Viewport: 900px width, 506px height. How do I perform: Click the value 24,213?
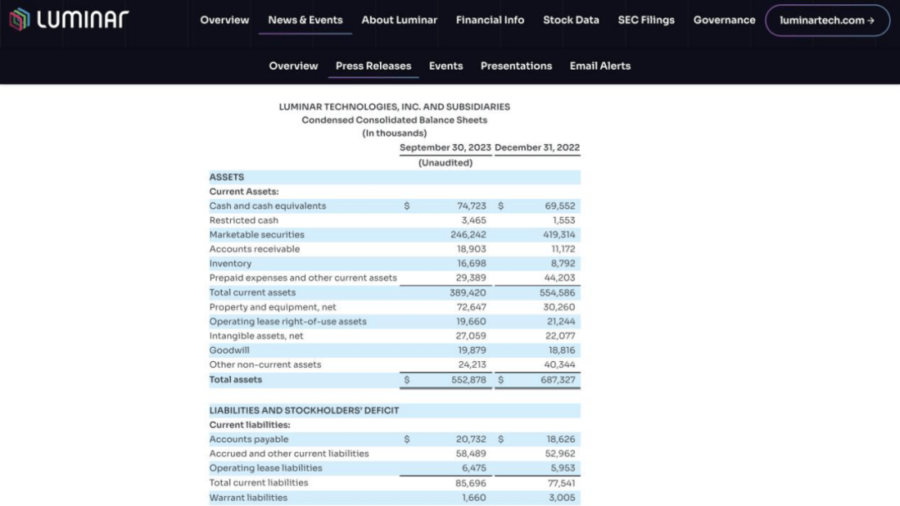pos(472,365)
